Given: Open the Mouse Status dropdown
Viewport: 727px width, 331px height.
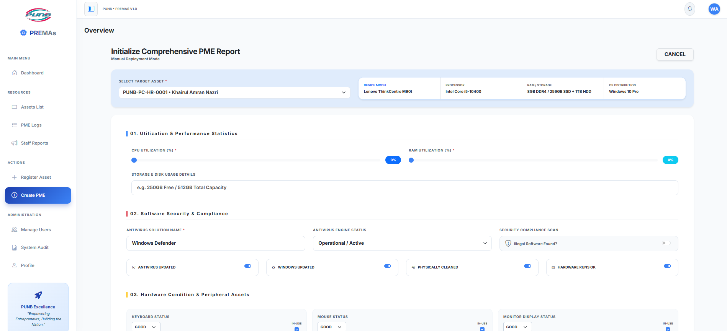Looking at the screenshot, I should pos(332,327).
